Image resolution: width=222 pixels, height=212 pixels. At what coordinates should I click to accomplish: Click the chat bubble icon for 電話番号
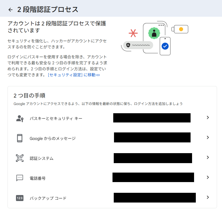pyautogui.click(x=20, y=178)
